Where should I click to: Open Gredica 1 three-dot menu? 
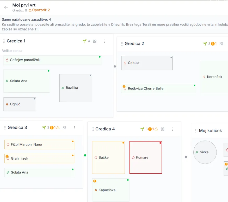[x=104, y=41]
